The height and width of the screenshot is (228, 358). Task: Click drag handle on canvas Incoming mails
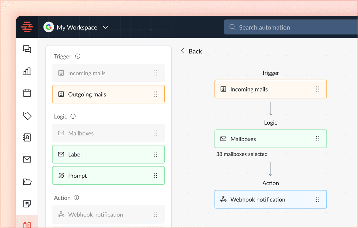click(317, 89)
